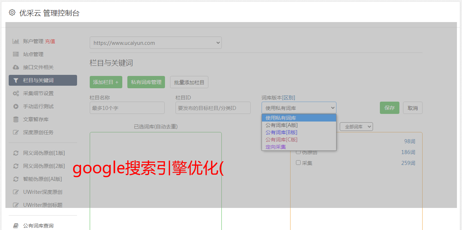
Task: Click the filter icon for 栏目与关键词
Action: click(16, 80)
